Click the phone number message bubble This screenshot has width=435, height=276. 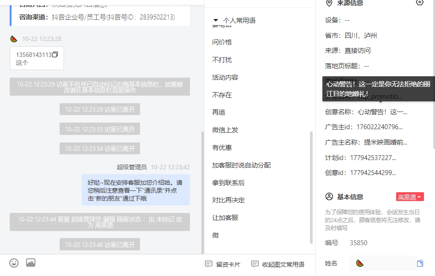[x=37, y=58]
